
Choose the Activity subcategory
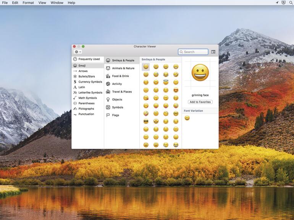pyautogui.click(x=122, y=84)
